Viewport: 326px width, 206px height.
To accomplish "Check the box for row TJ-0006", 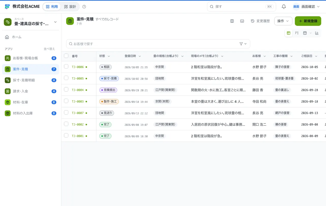I will click(x=66, y=66).
